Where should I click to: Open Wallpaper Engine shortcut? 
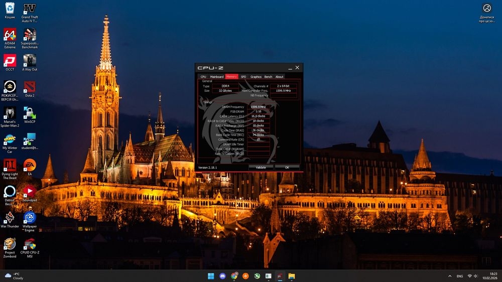[30, 222]
